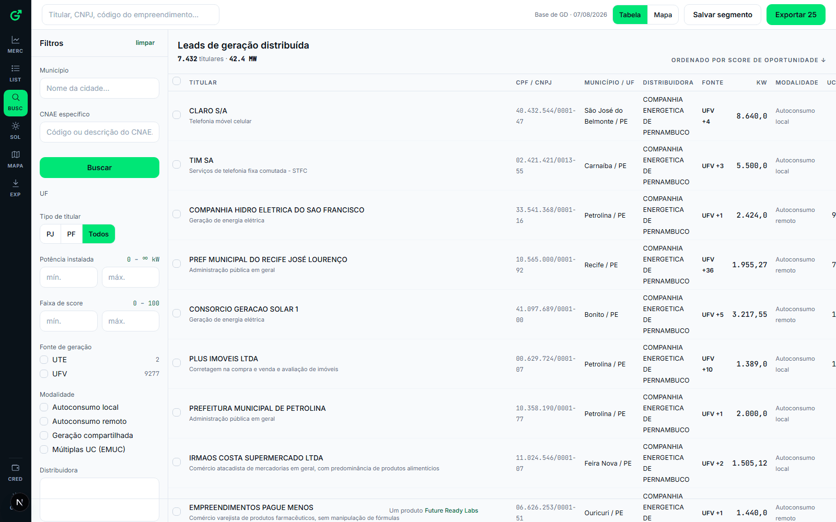Focus the Potência instalada máx. field
836x522 pixels.
pyautogui.click(x=131, y=277)
